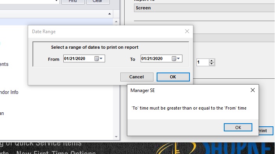The image size is (275, 154).
Task: Close the Manager SE message box
Action: coord(253,90)
